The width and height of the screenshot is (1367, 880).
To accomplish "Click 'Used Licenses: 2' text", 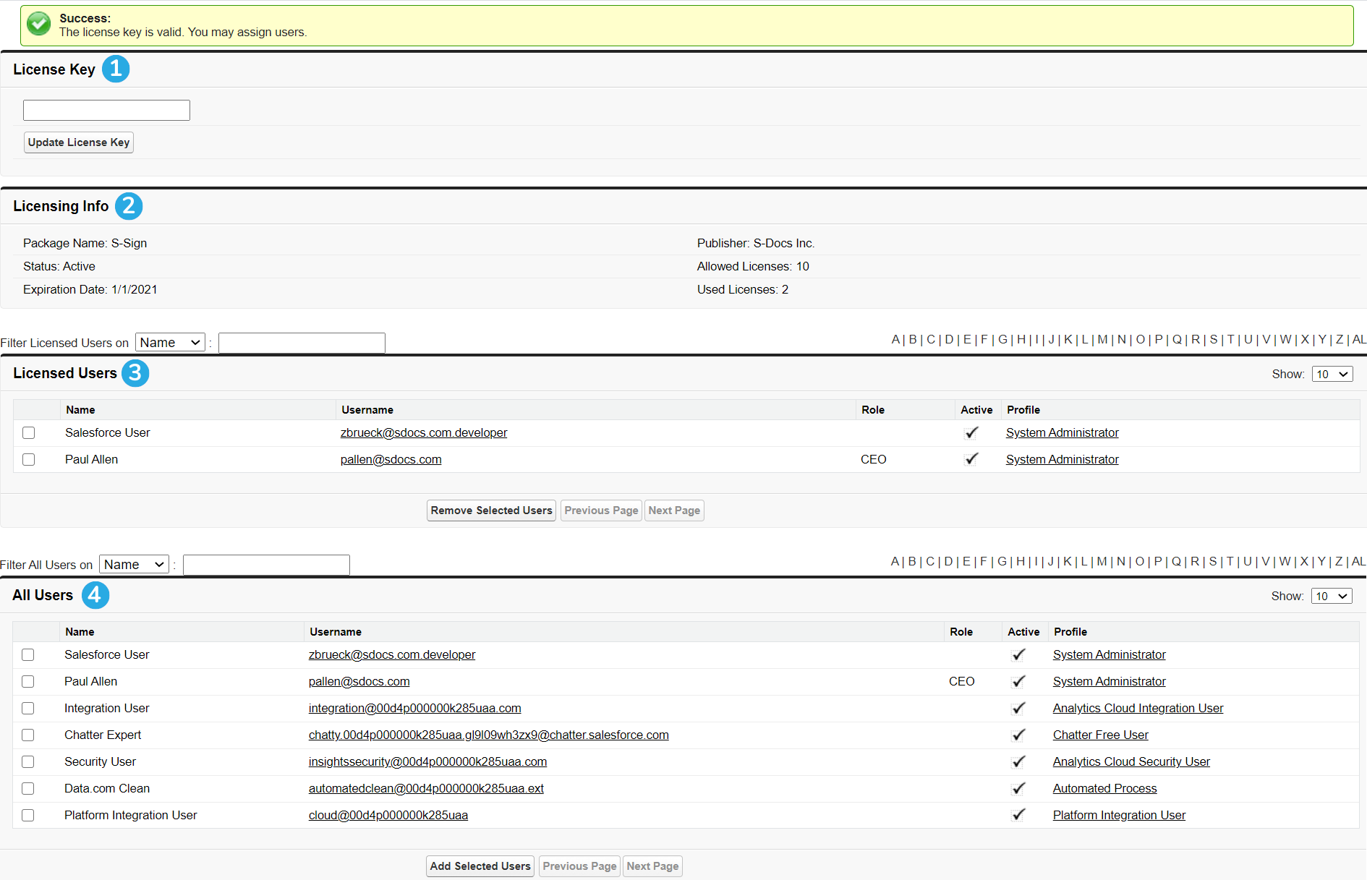I will point(743,289).
